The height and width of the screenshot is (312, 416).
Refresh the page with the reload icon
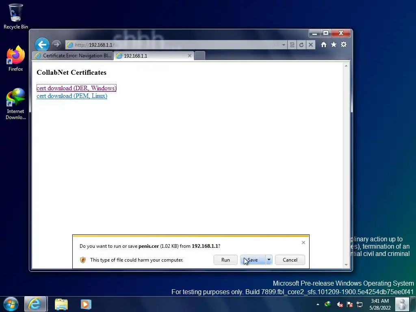[x=301, y=45]
